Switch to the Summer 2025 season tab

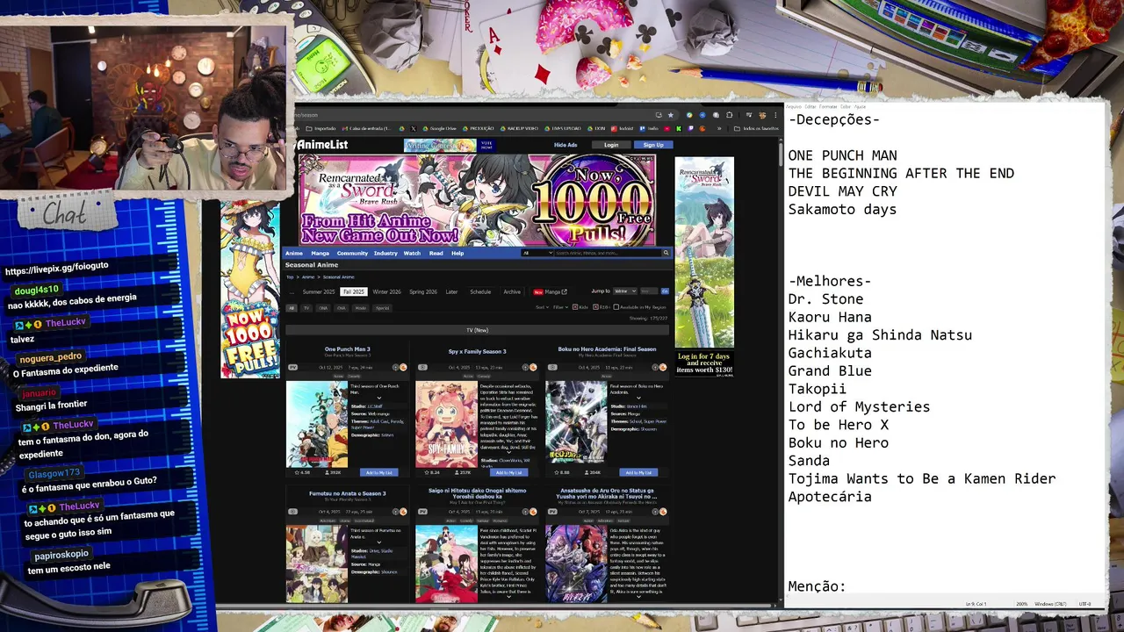319,292
